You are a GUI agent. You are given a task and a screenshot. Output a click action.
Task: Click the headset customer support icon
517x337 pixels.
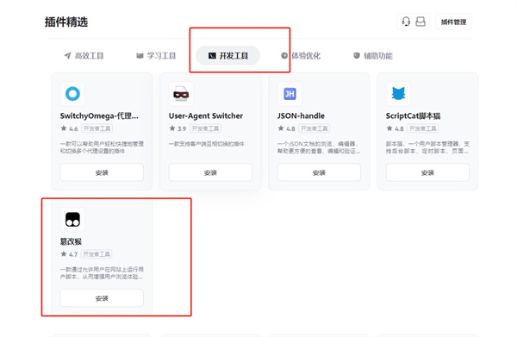point(406,22)
